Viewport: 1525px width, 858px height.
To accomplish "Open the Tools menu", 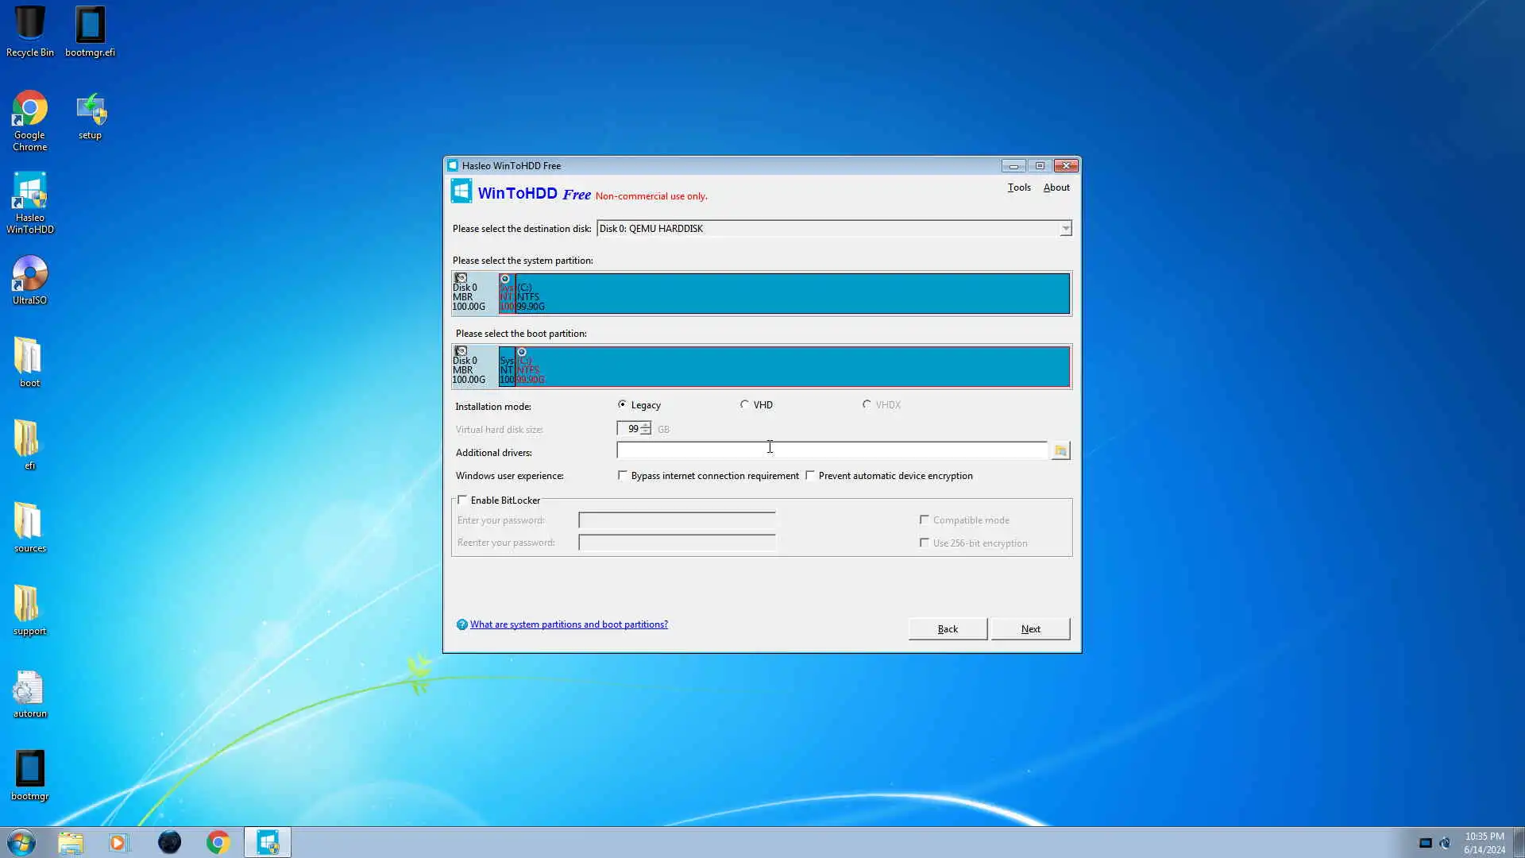I will click(x=1019, y=187).
